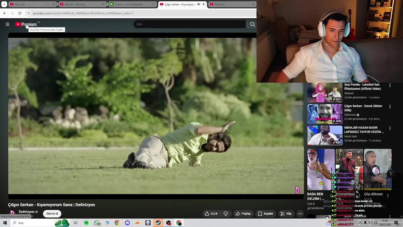Open options menu for Saçı Pembe video

[390, 85]
